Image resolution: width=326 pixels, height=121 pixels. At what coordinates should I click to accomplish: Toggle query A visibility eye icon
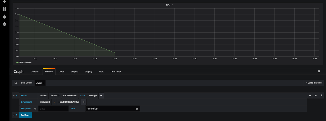(316, 96)
